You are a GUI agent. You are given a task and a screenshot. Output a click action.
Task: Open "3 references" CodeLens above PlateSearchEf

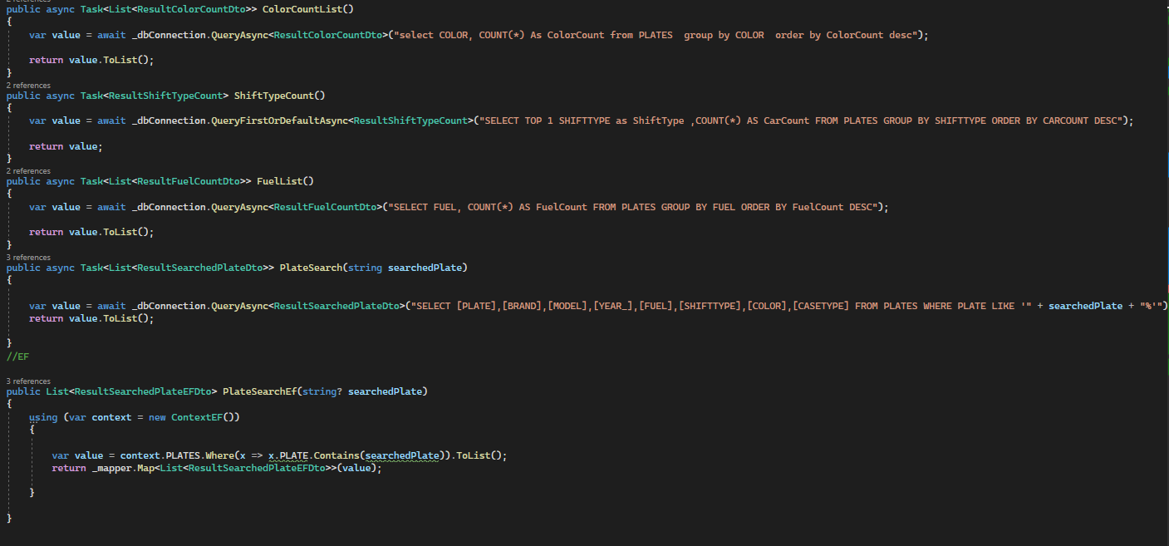pos(28,381)
